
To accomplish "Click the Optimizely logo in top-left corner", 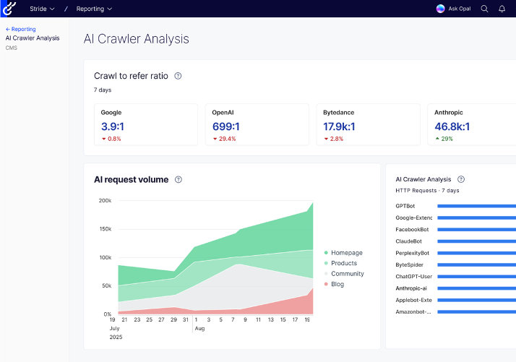I will coord(10,9).
